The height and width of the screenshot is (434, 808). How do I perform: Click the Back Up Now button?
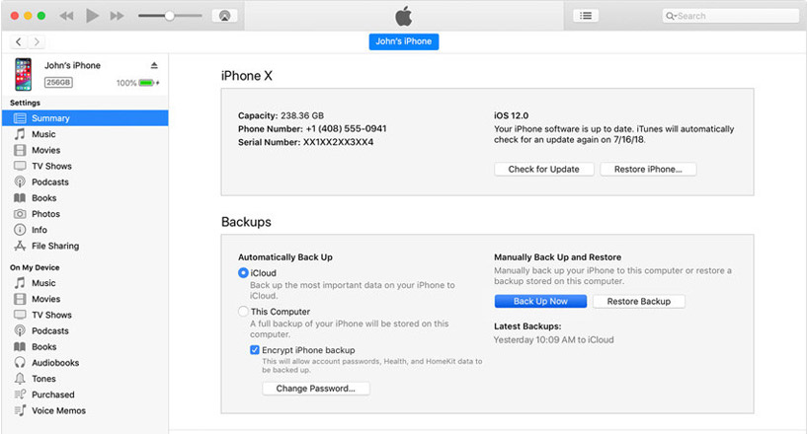point(540,301)
